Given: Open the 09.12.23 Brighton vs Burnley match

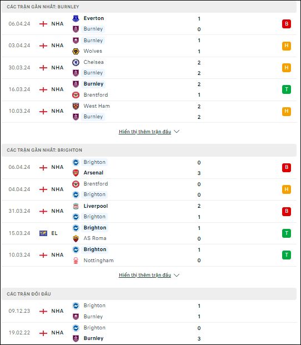Looking at the screenshot, I should tap(149, 311).
